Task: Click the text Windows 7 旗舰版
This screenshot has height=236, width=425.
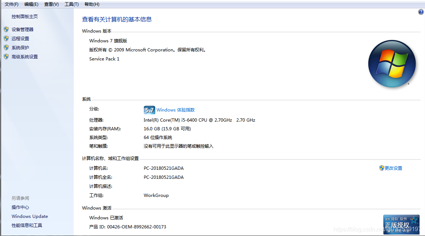Action: [108, 41]
